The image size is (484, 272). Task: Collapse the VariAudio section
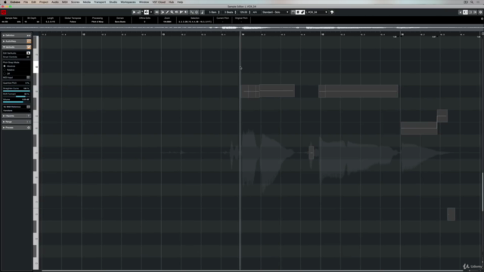click(x=4, y=47)
